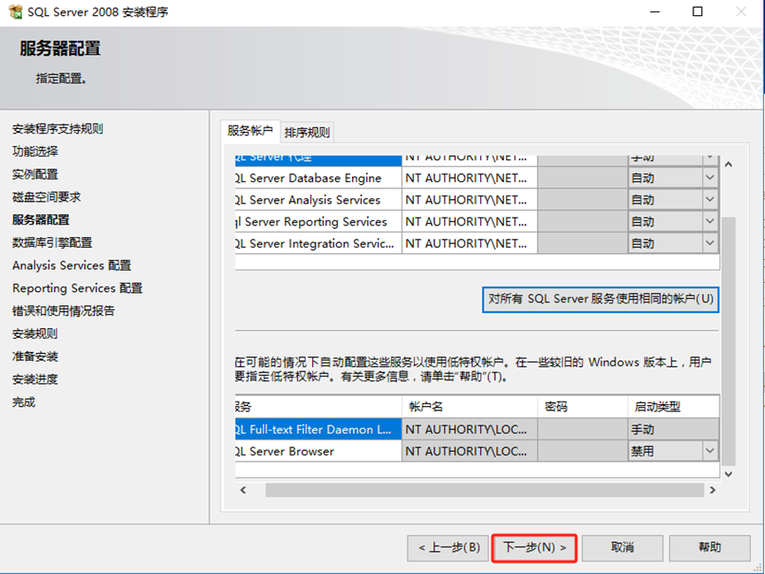Click the vertical scrollbar up arrow
This screenshot has width=765, height=574.
coord(729,165)
